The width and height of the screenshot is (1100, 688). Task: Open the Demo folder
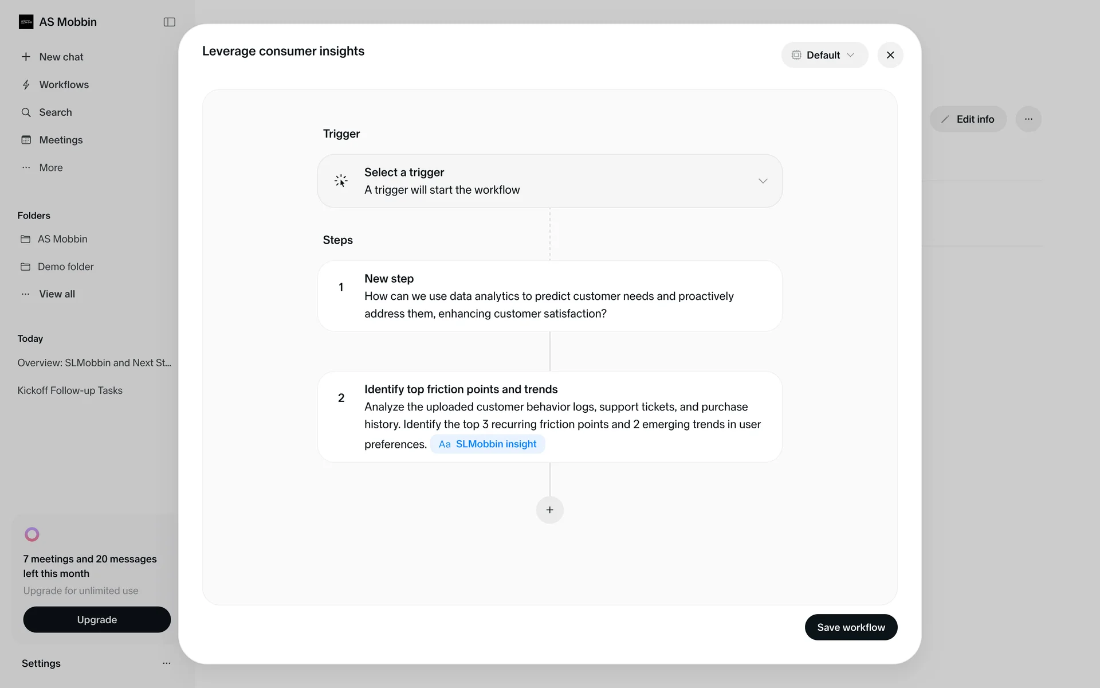[65, 267]
